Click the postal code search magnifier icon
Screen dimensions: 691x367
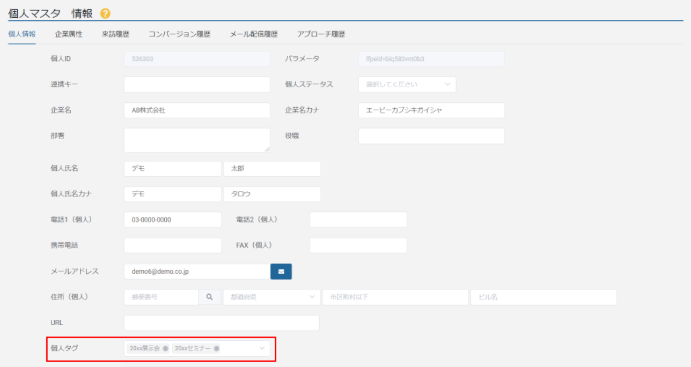[x=210, y=297]
